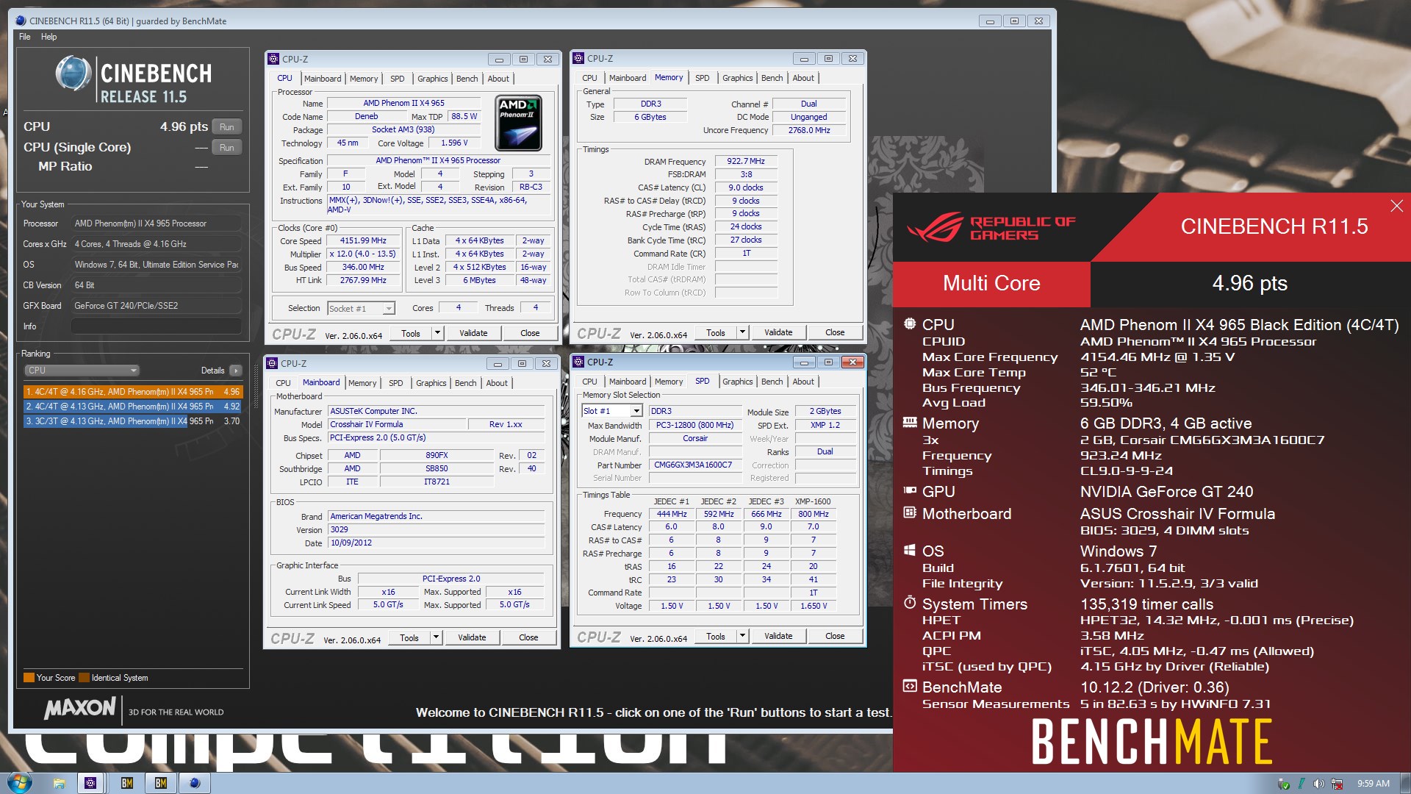
Task: Click the CPU-Z title icon of the SPD window
Action: click(579, 362)
